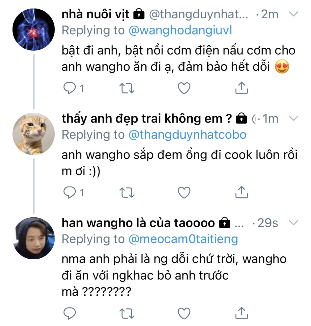
Task: Open options chevron on the 1m tweet
Action: 293,118
